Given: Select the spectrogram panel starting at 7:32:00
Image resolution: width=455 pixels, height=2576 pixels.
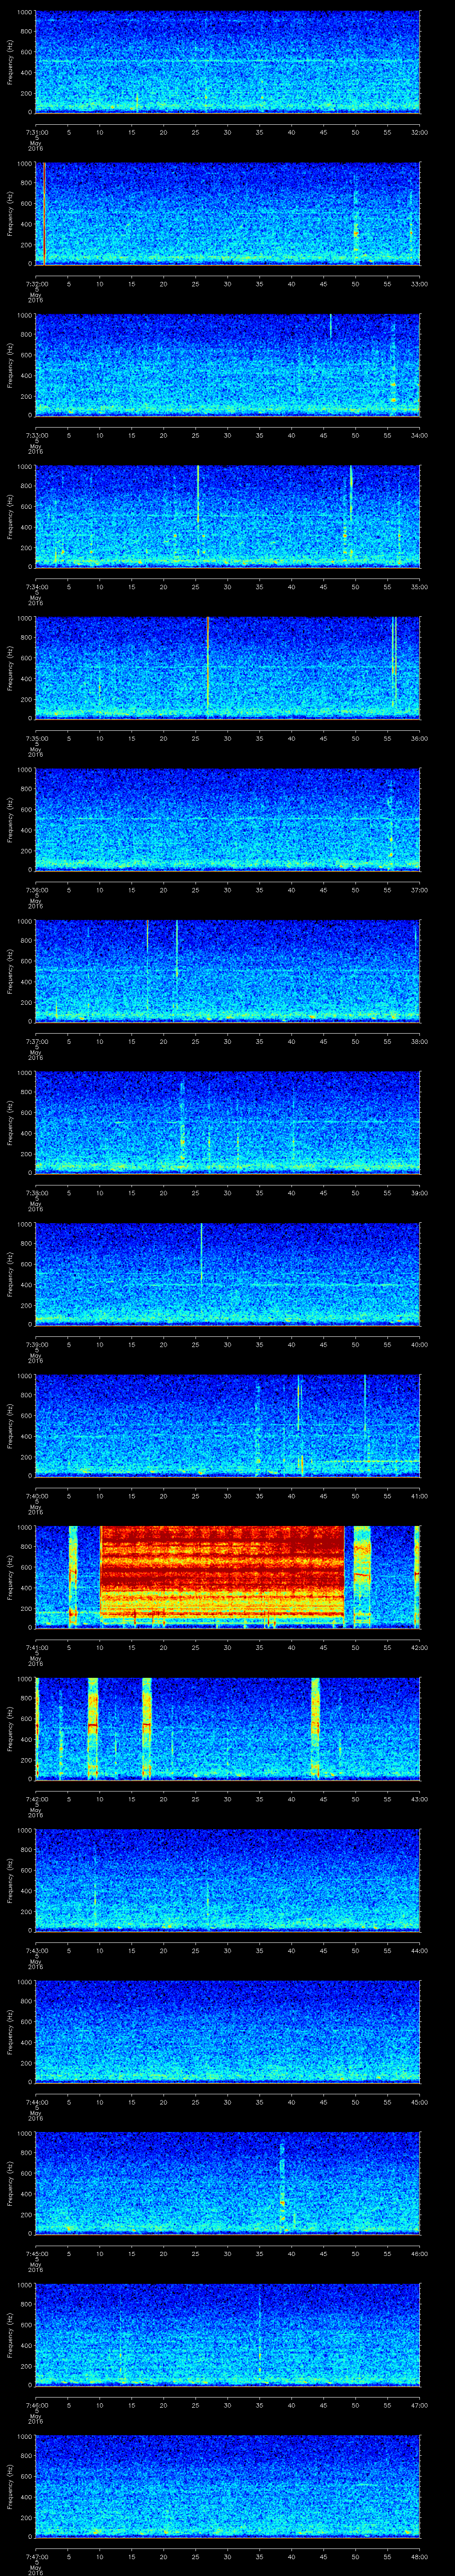Looking at the screenshot, I should click(x=228, y=213).
